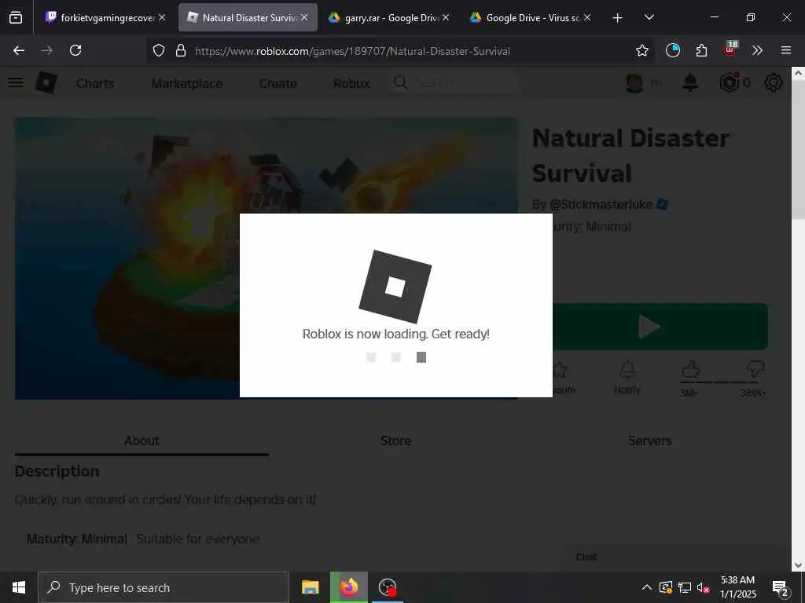Reload the current page

tap(75, 50)
